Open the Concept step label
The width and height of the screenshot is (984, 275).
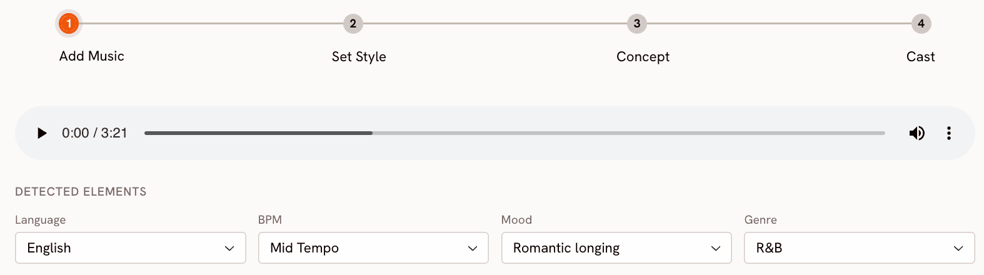click(x=643, y=57)
